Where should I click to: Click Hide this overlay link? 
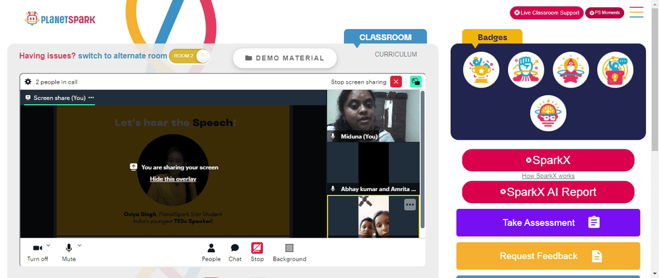(173, 179)
